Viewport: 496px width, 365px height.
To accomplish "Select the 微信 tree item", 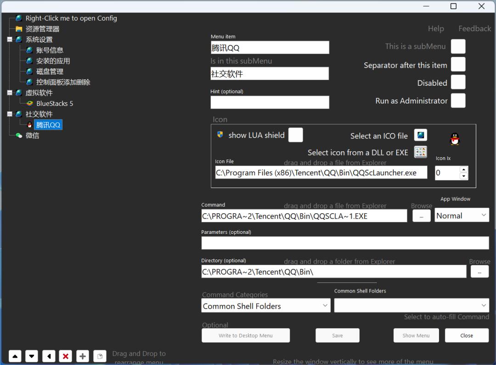I will (32, 136).
